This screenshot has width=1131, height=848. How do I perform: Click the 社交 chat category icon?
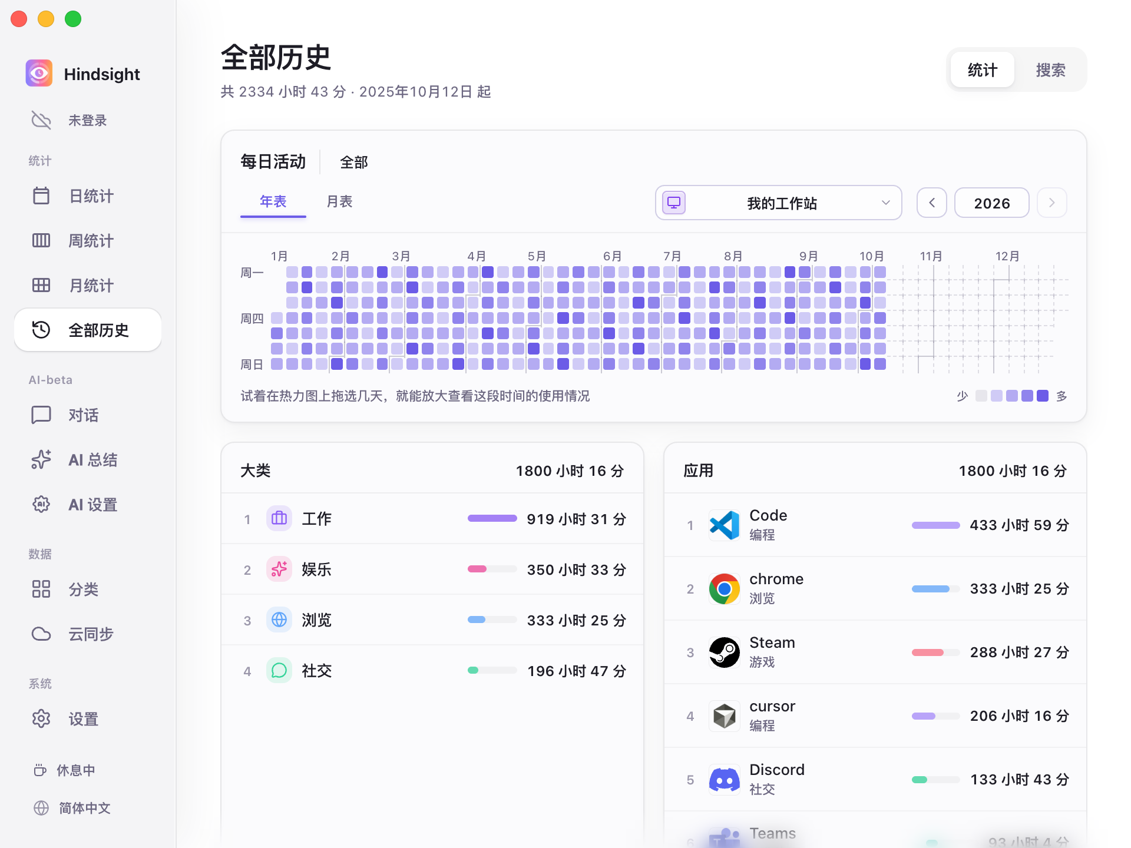pyautogui.click(x=279, y=670)
